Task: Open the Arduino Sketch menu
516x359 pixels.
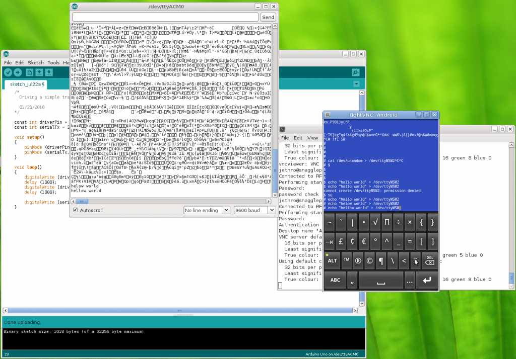Action: pos(36,63)
